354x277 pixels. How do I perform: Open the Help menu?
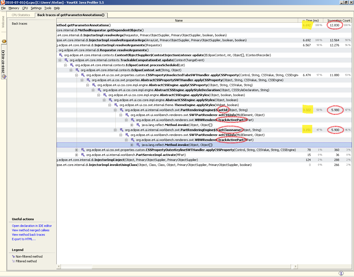point(57,8)
